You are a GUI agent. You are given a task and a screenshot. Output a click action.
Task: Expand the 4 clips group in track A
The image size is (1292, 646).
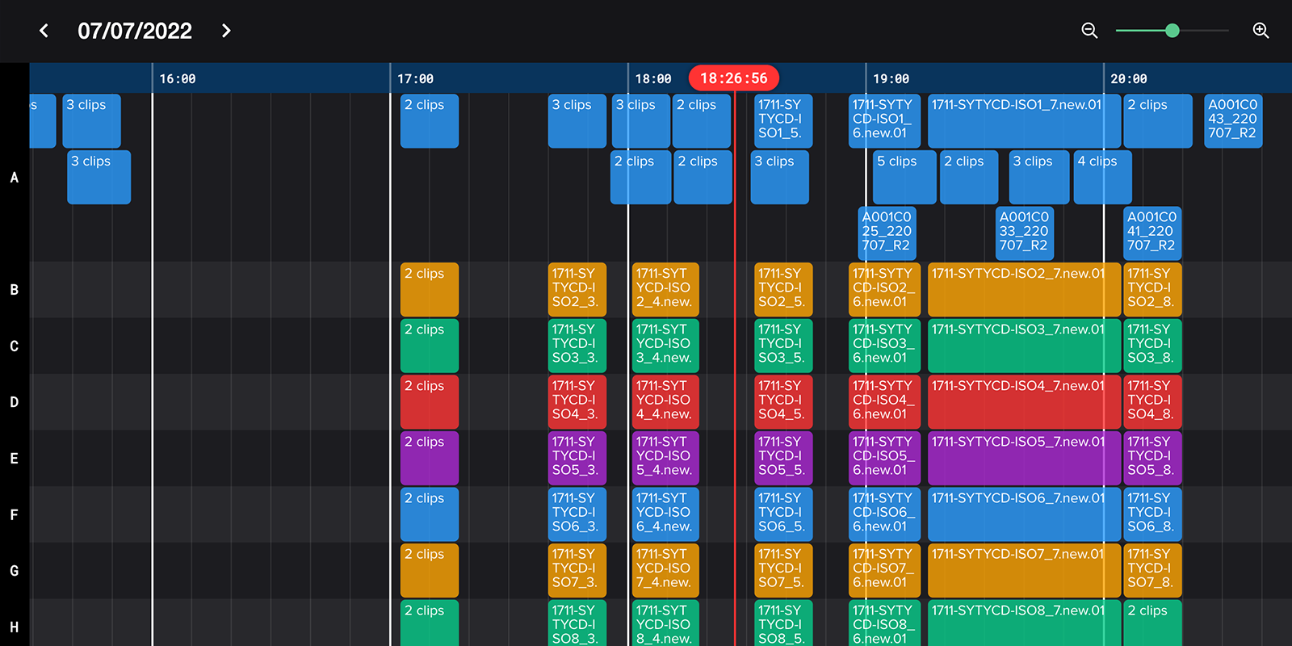coord(1101,177)
